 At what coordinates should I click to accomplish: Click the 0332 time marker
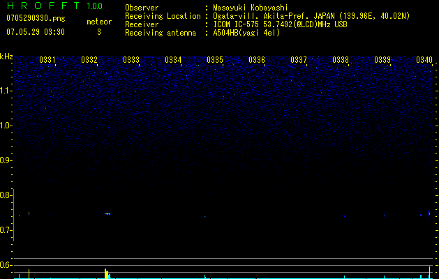tap(89, 60)
